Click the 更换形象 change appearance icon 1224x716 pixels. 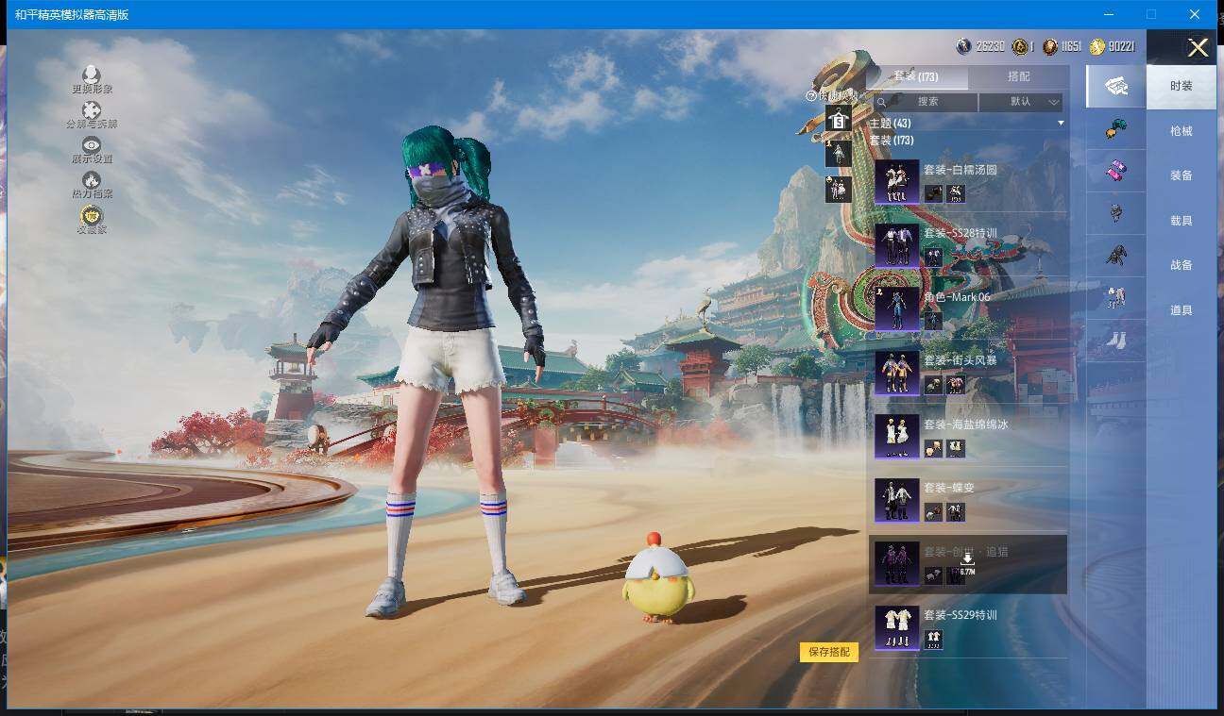[92, 75]
